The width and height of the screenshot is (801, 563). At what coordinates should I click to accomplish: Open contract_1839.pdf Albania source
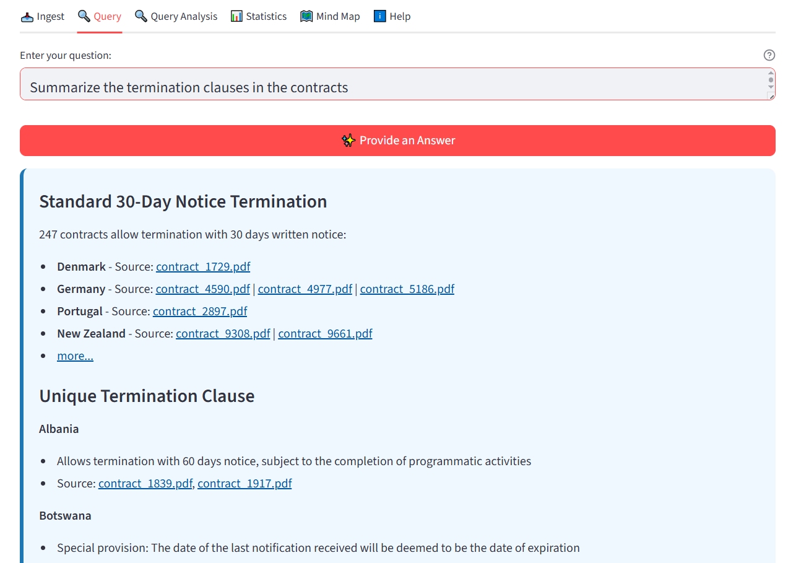(145, 483)
